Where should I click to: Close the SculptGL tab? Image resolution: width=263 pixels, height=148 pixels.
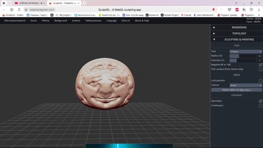click(78, 3)
